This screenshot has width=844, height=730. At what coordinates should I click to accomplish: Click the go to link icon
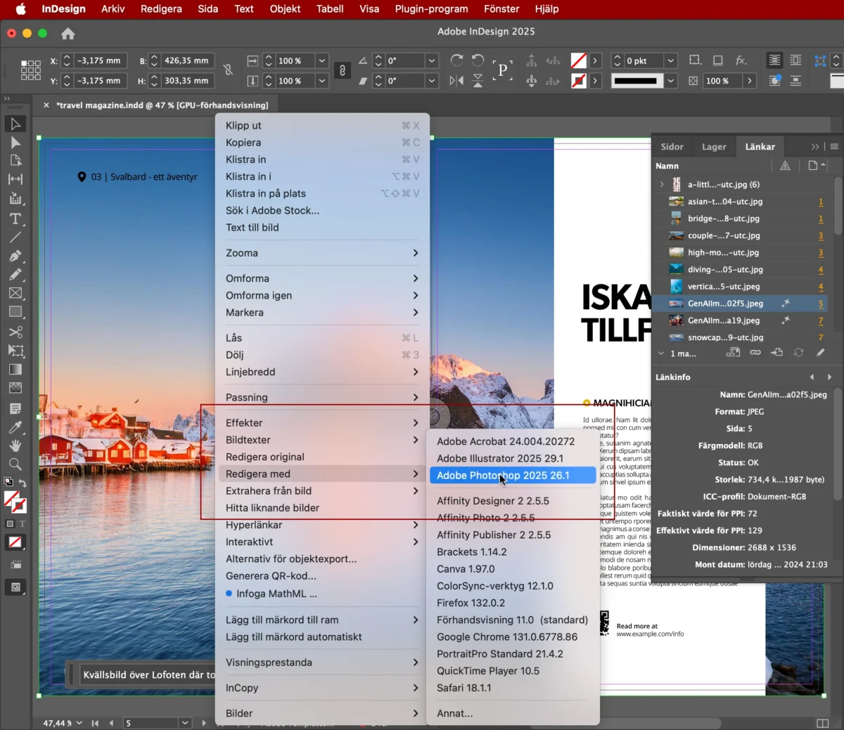[777, 353]
